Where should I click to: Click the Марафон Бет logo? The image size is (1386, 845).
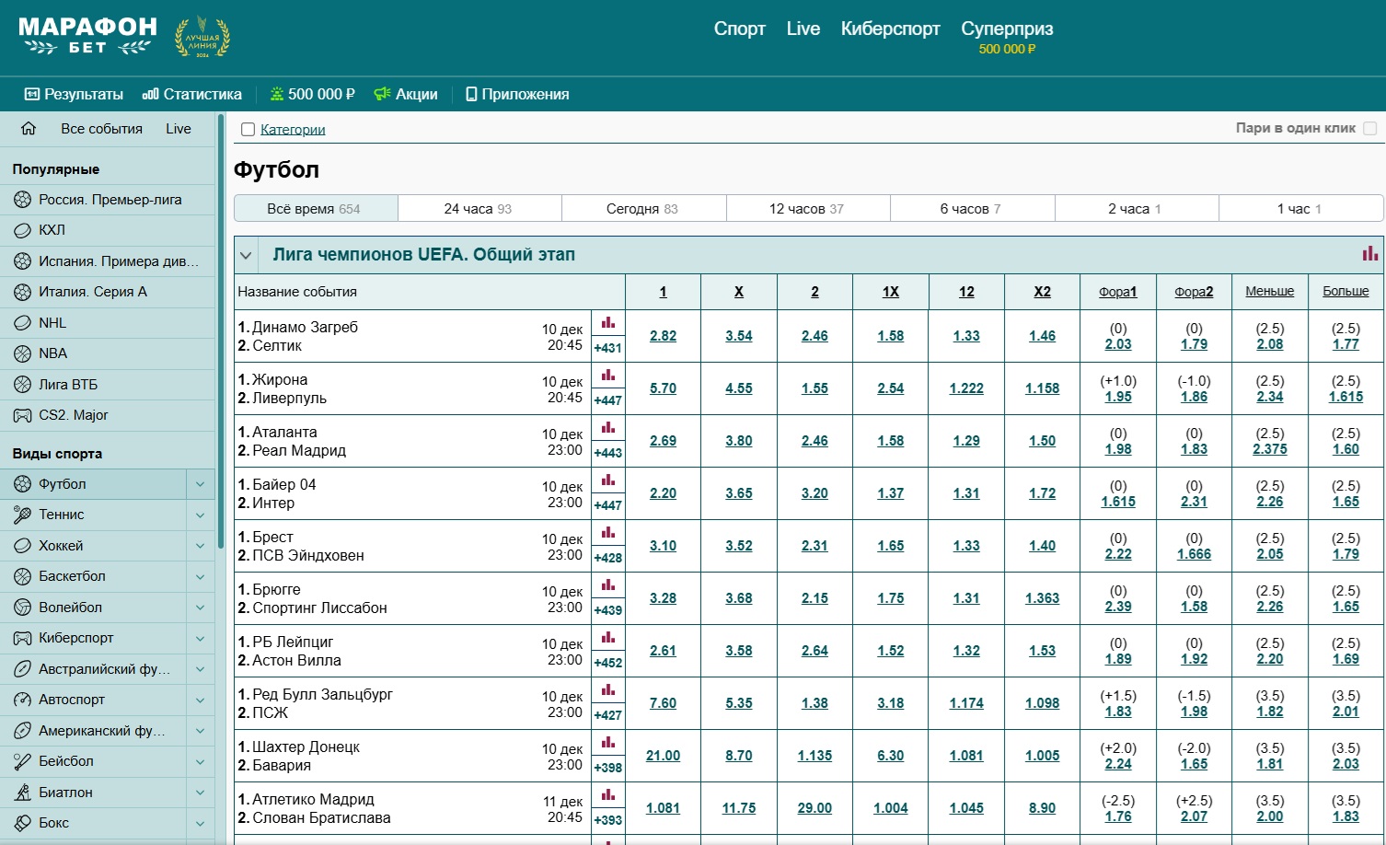point(87,37)
